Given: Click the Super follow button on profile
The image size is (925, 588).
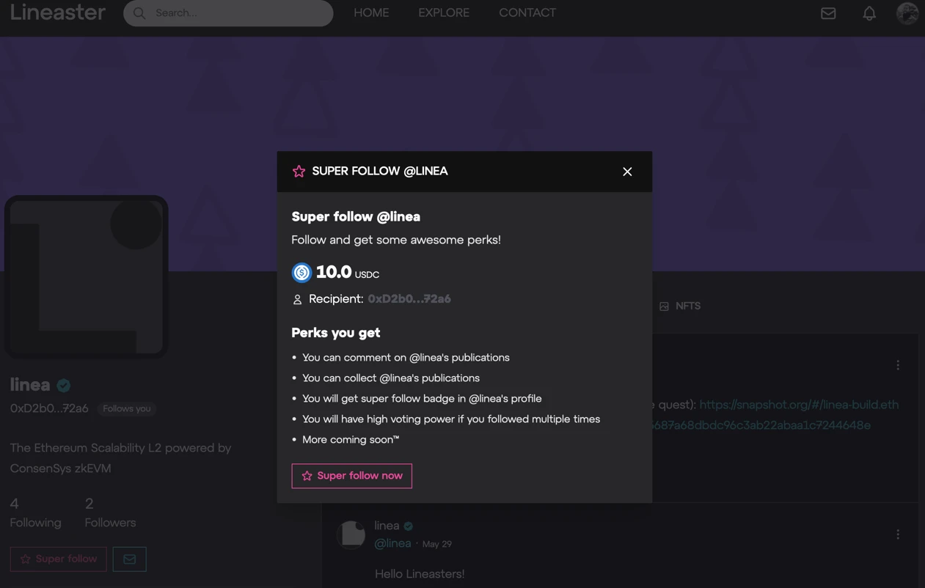Looking at the screenshot, I should 59,559.
